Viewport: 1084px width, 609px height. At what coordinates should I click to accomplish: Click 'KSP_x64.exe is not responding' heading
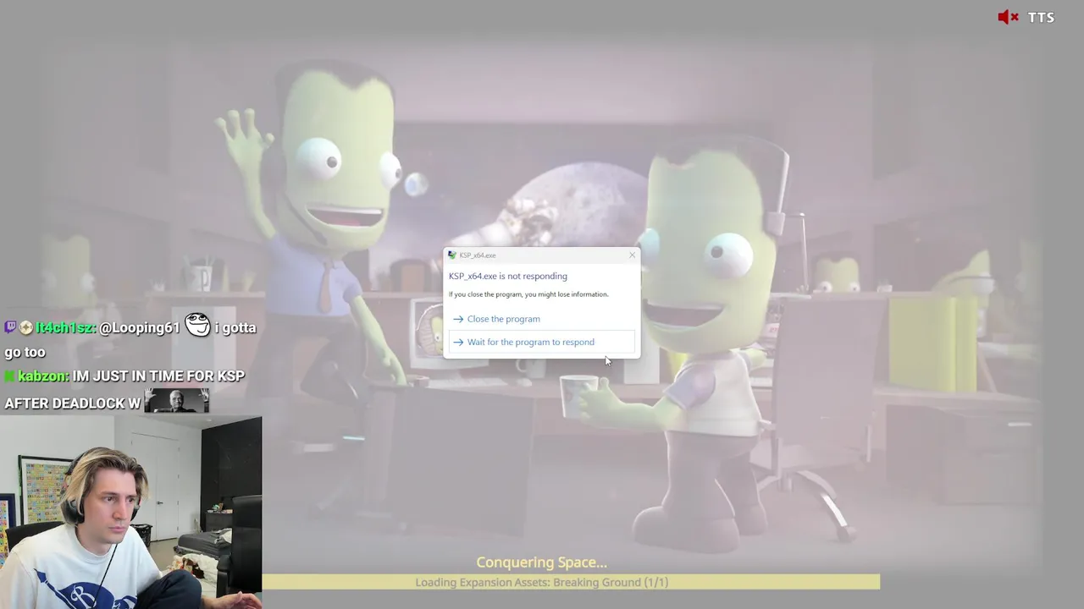pos(508,276)
